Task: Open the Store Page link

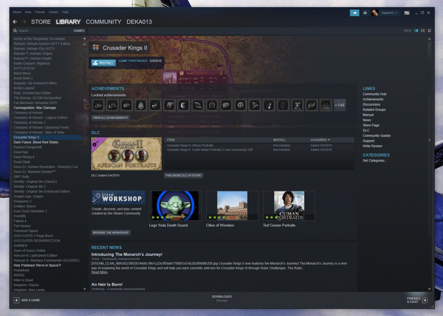Action: pyautogui.click(x=371, y=125)
